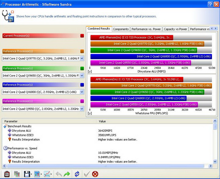The width and height of the screenshot is (220, 179).
Task: Click the Performance vs. Speed clock icon
Action: pyautogui.click(x=5, y=148)
